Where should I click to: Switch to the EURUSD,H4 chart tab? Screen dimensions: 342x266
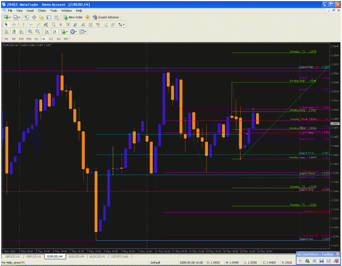coord(55,256)
